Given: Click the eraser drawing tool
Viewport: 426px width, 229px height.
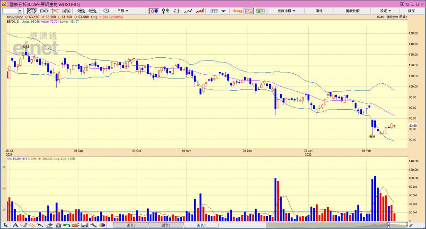Looking at the screenshot, I should click(x=49, y=225).
